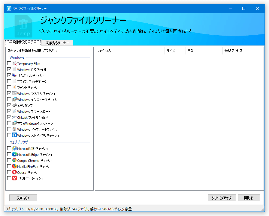Image resolution: width=269 pixels, height=216 pixels.
Task: Uncheck Chkdsk ファイルの断片 checkbox
Action: click(9, 117)
